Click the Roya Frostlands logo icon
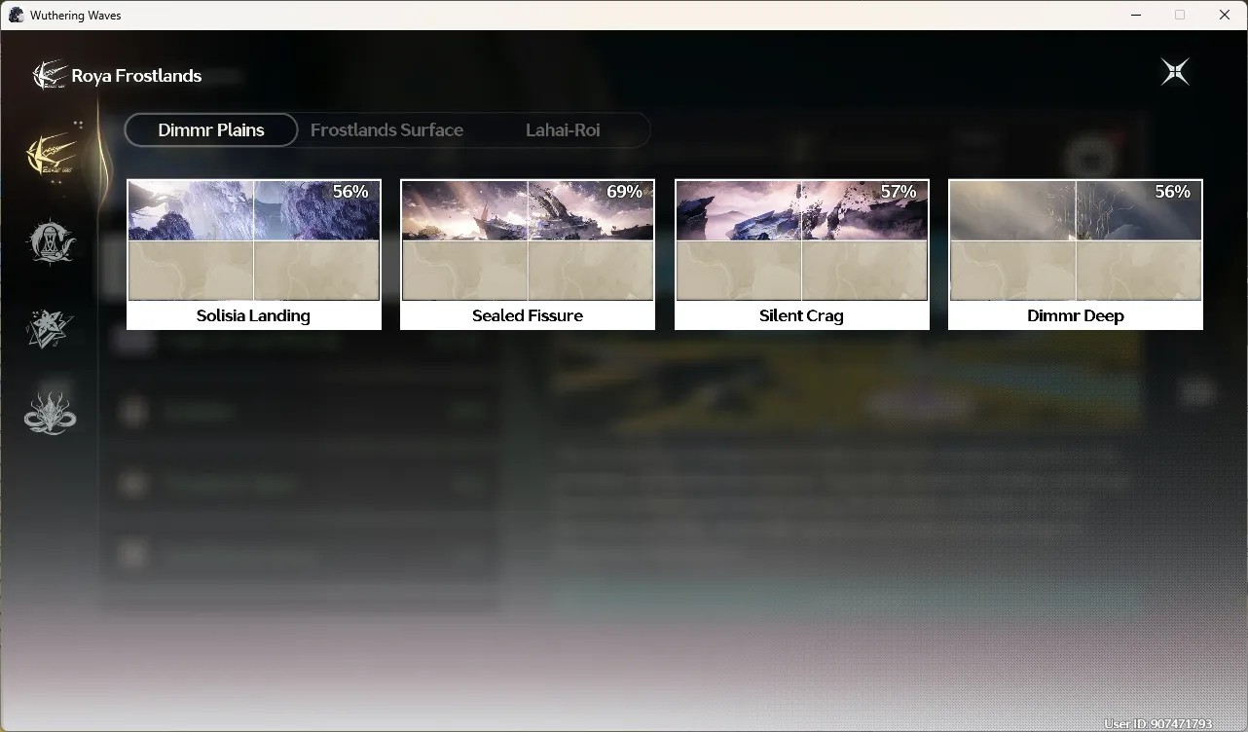This screenshot has width=1248, height=732. pos(49,75)
